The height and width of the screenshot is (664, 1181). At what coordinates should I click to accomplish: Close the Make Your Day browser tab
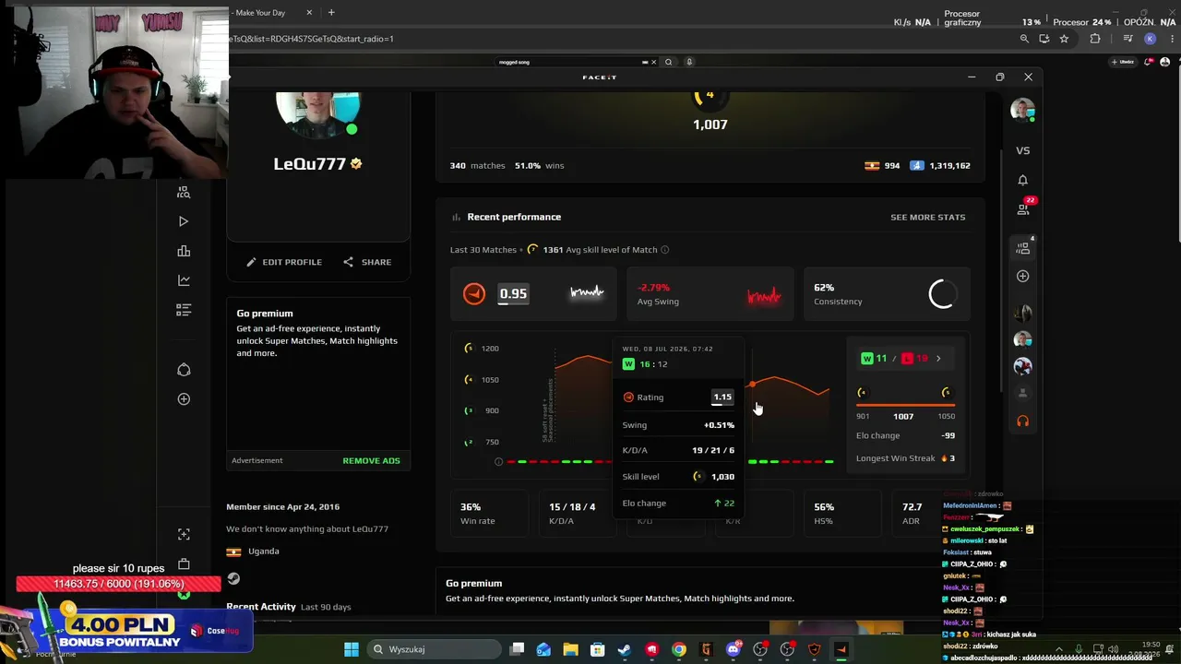(x=309, y=13)
